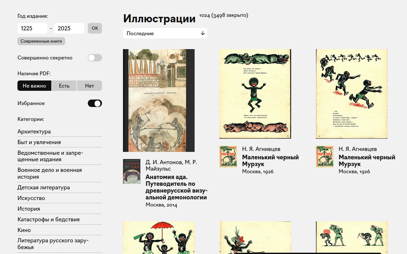Click the Мурзук cover icon under hippos illustration
407x254 pixels.
point(228,156)
